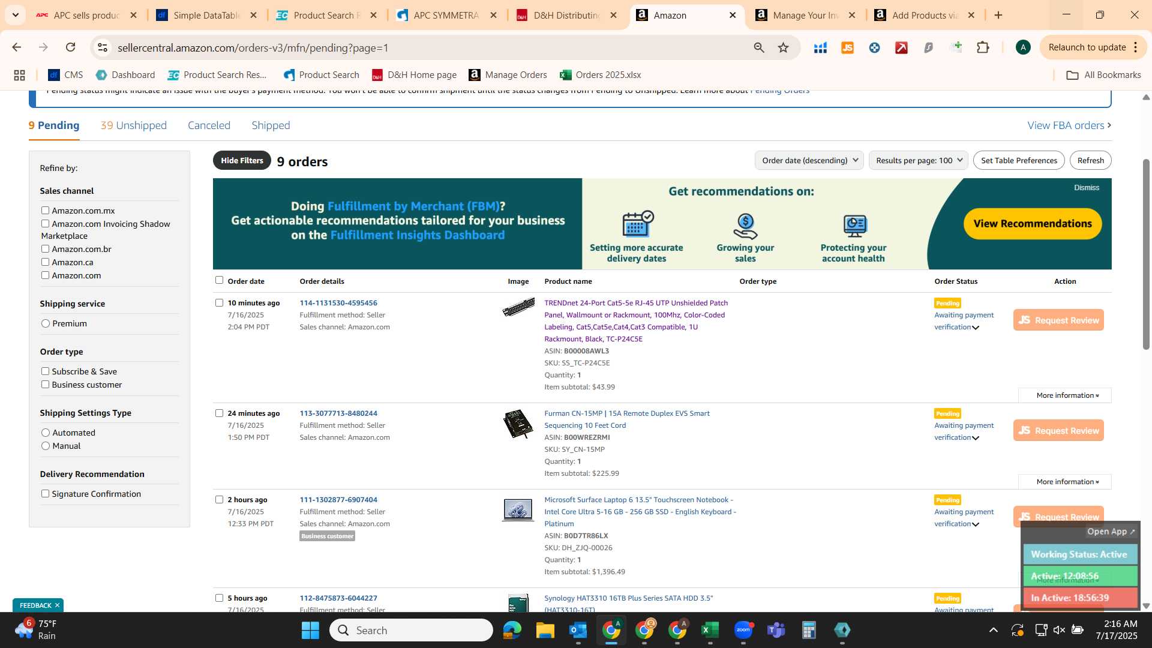
Task: Dismiss the FBM recommendations banner
Action: click(x=1087, y=188)
